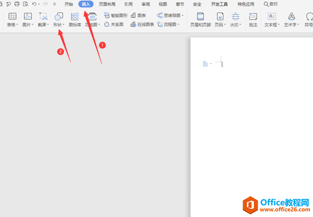This screenshot has width=313, height=217.
Task: Select the 插入 Insert tab
Action: pos(86,4)
